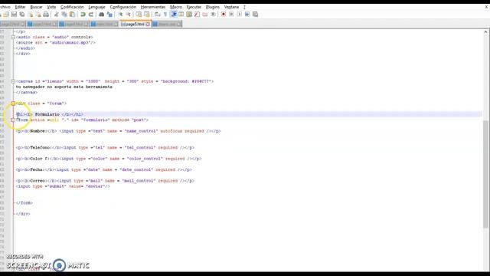Image resolution: width=490 pixels, height=276 pixels.
Task: Toggle file monitoring with the eye icon
Action: coord(213,15)
